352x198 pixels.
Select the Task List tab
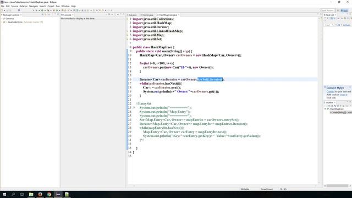[x=329, y=15]
